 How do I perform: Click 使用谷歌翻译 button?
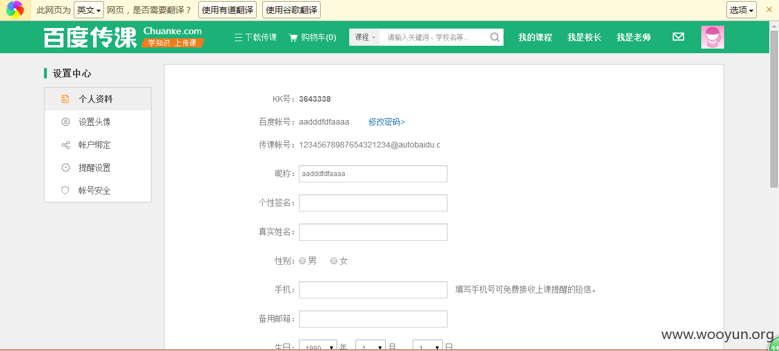[x=291, y=10]
